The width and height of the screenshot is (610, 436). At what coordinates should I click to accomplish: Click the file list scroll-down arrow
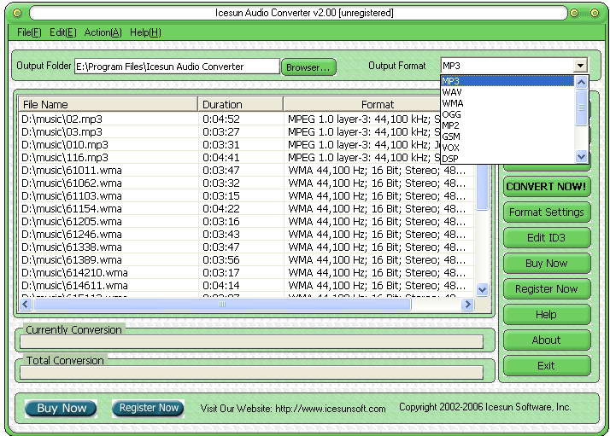483,289
